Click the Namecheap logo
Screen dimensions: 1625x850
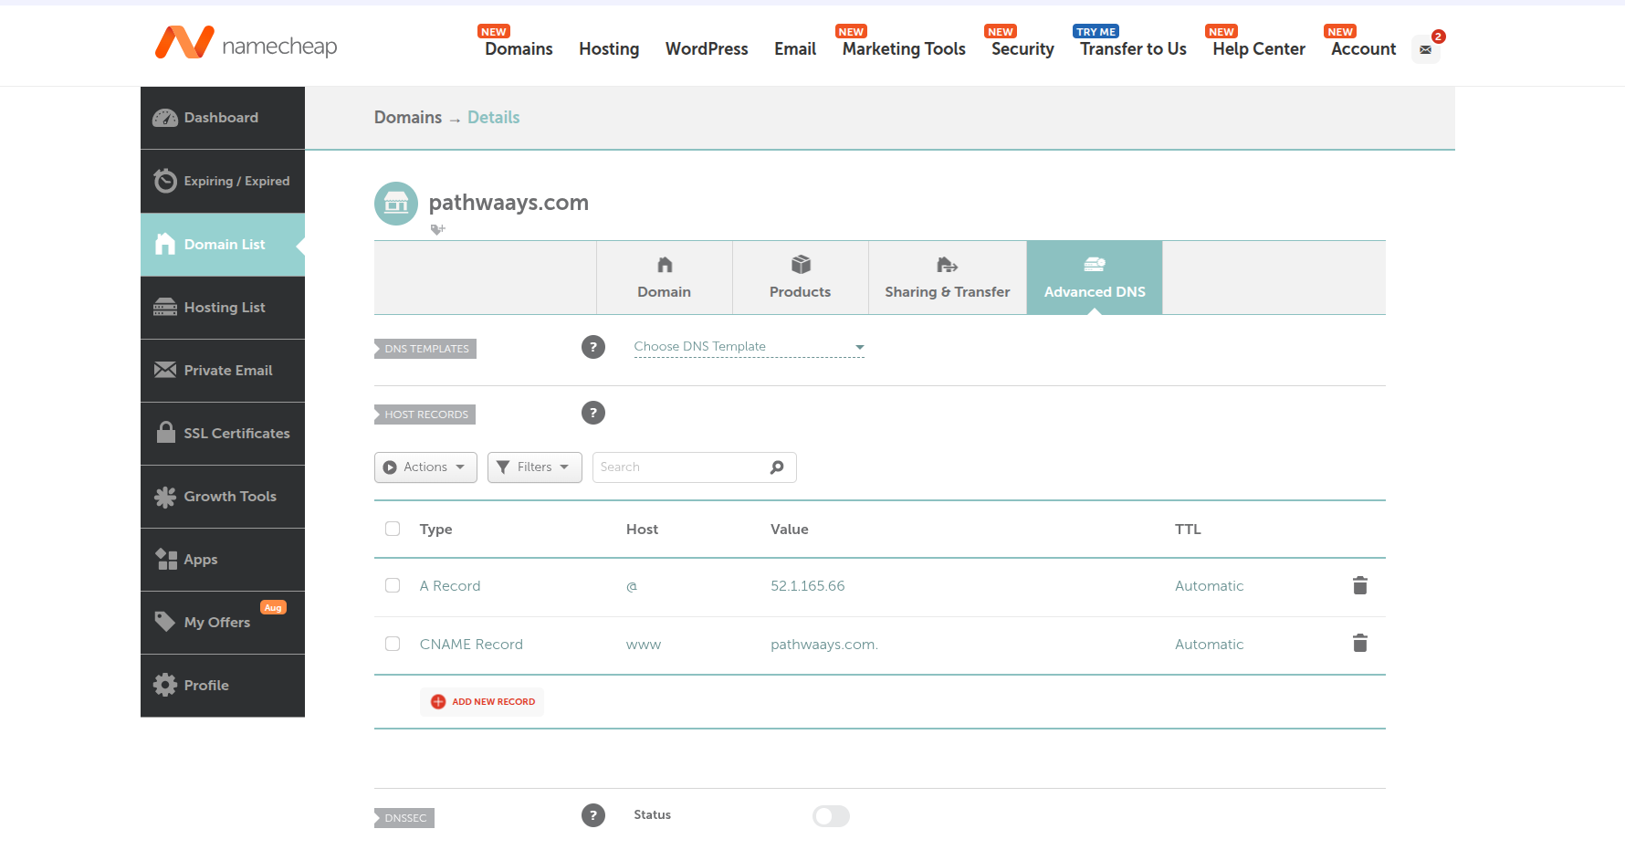(x=246, y=43)
